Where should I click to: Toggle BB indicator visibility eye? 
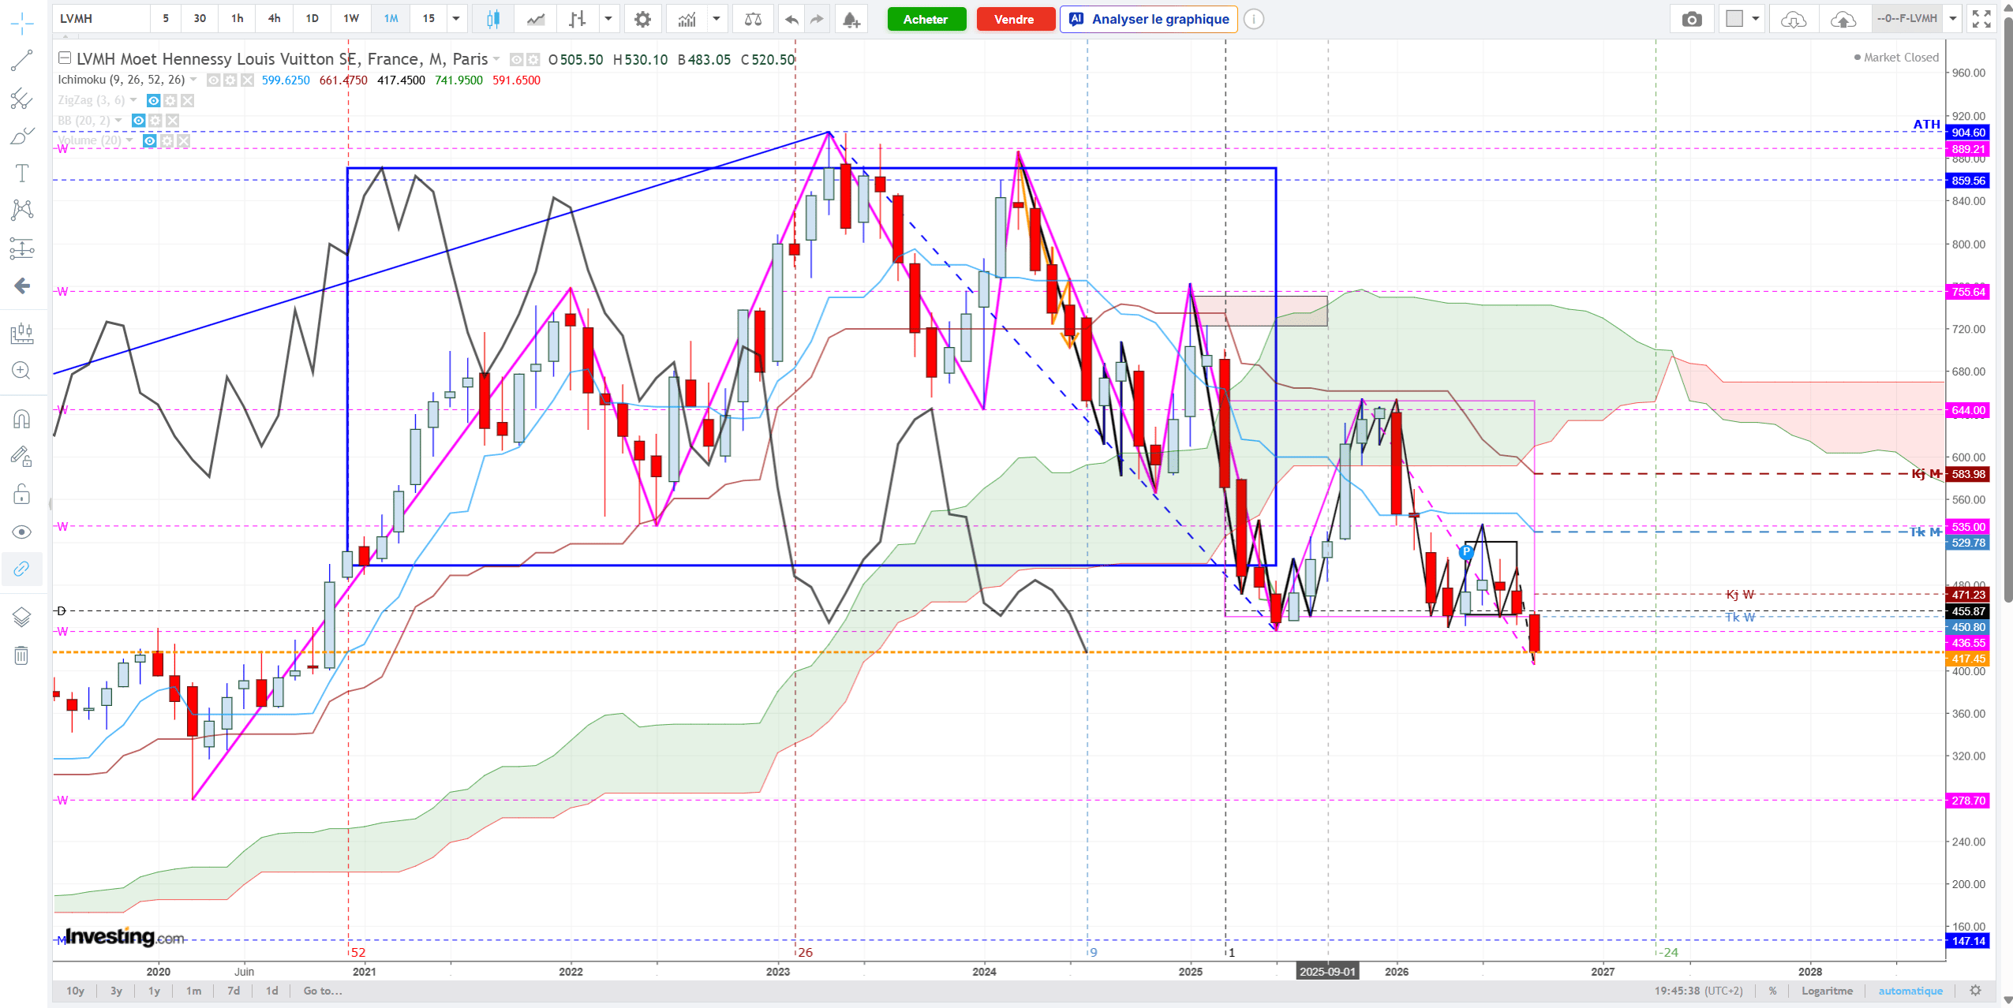pos(138,120)
